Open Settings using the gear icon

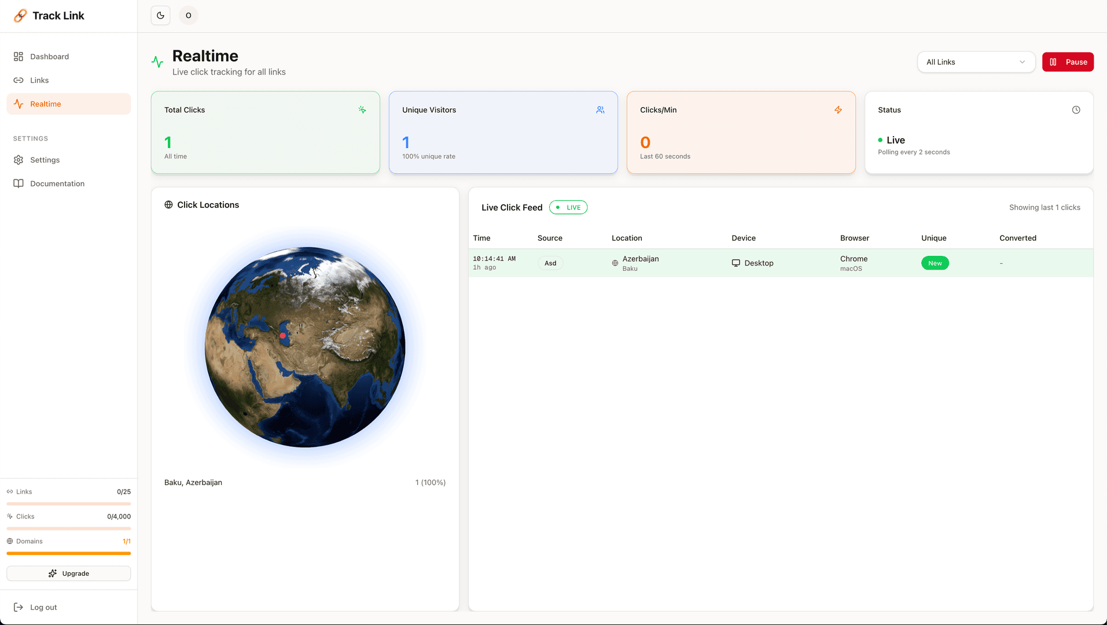click(x=19, y=160)
